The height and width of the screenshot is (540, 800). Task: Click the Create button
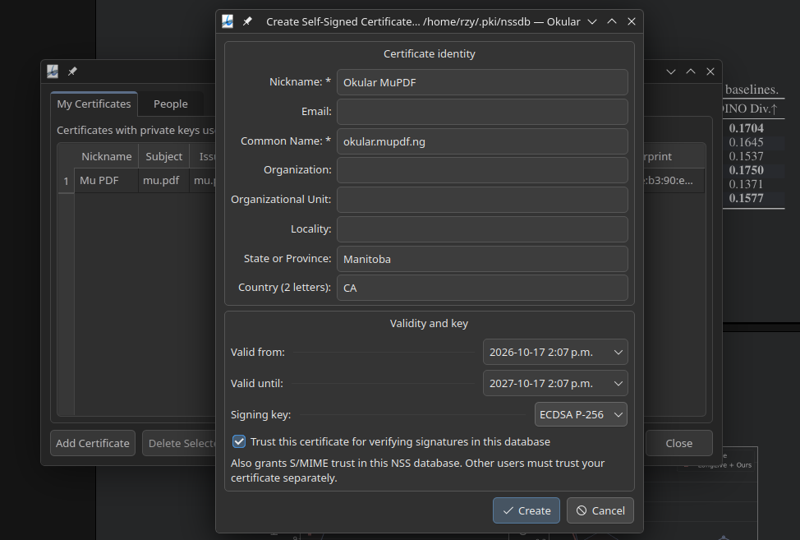coord(526,510)
